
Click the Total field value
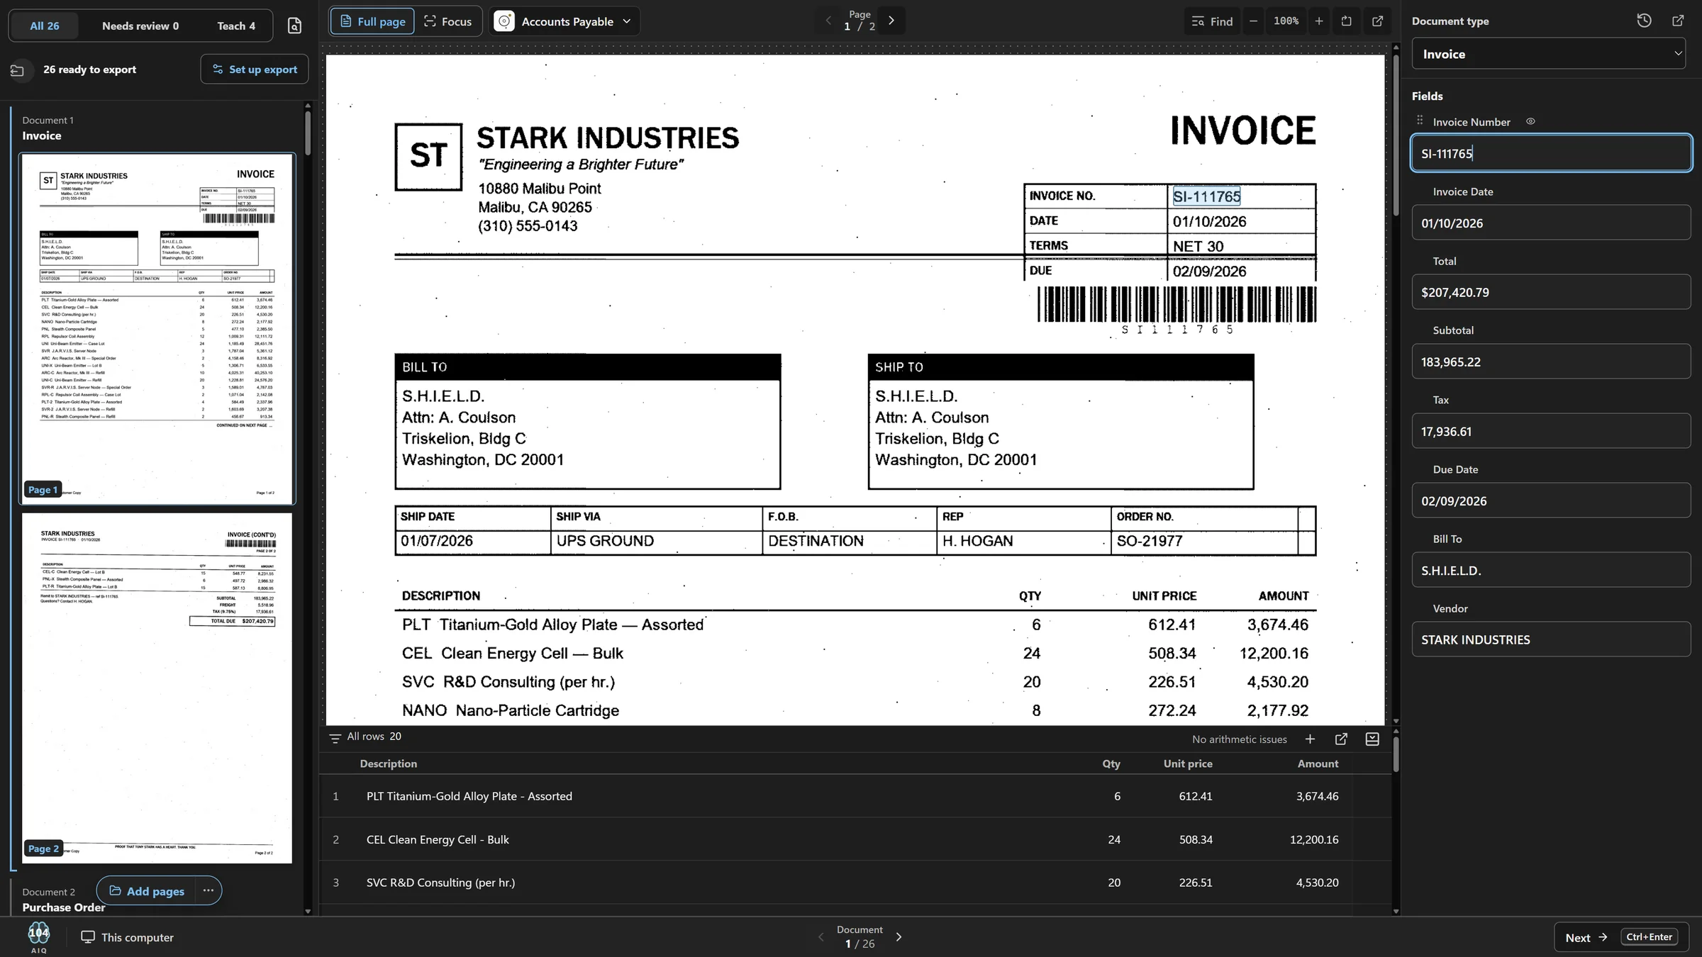(x=1551, y=291)
